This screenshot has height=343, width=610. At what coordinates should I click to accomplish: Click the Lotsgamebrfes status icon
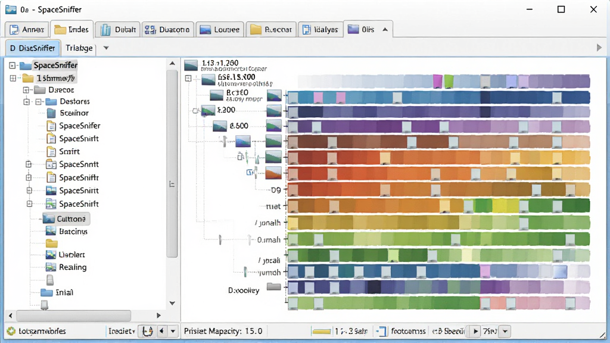pos(11,331)
